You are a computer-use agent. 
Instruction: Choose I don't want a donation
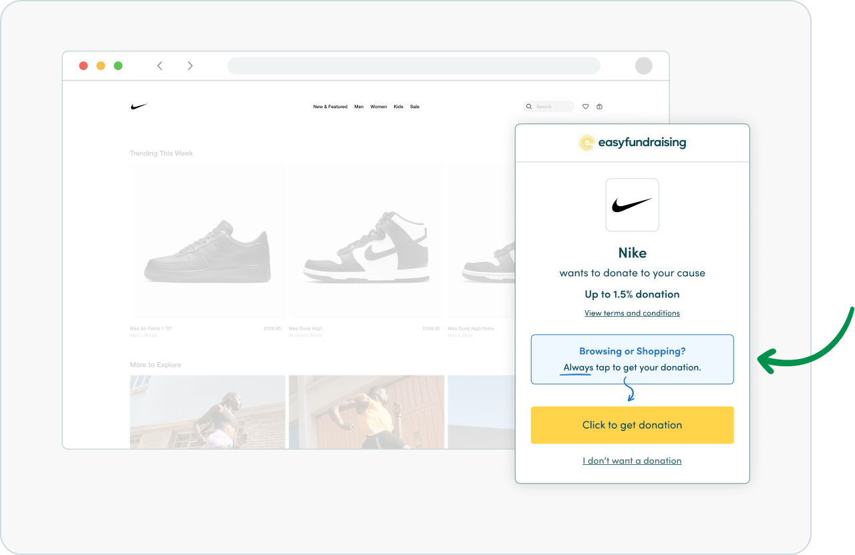coord(632,461)
